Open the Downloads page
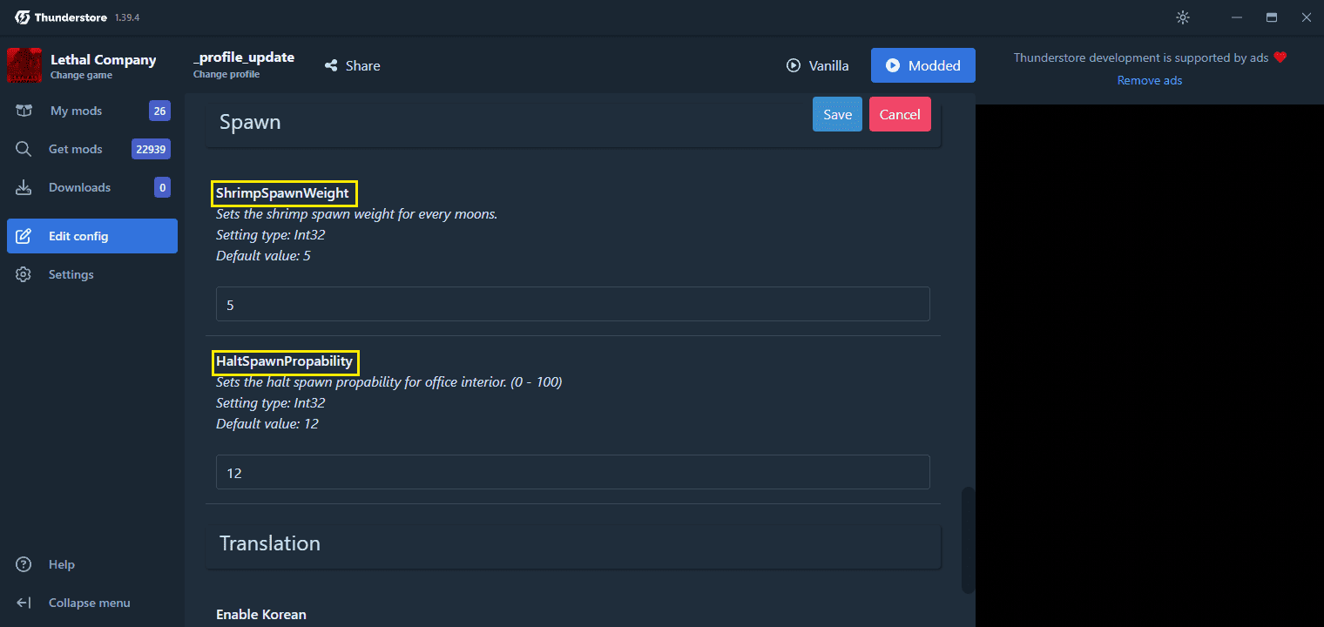The width and height of the screenshot is (1324, 627). coord(92,187)
